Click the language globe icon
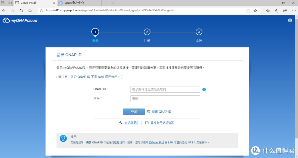The width and height of the screenshot is (298, 158). click(290, 20)
